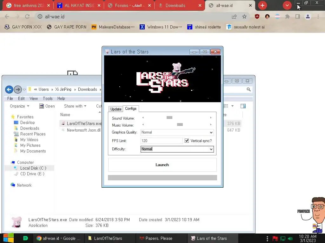Click the Explorer forward arrow button
Viewport: 325px width, 243px height.
click(x=18, y=90)
